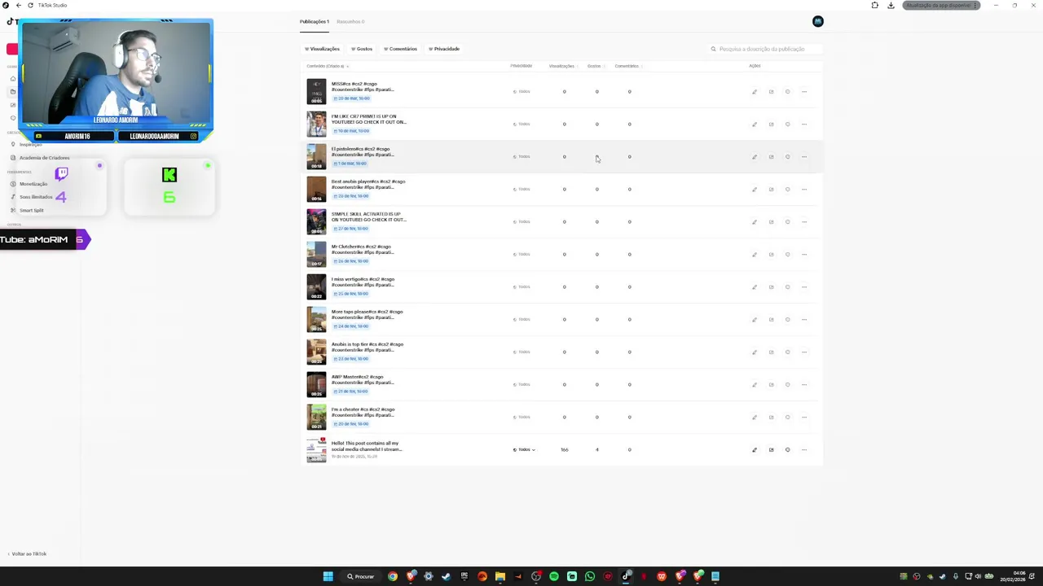Open comments icon on 'I'm a cheater' row
This screenshot has height=586, width=1043.
[x=787, y=418]
